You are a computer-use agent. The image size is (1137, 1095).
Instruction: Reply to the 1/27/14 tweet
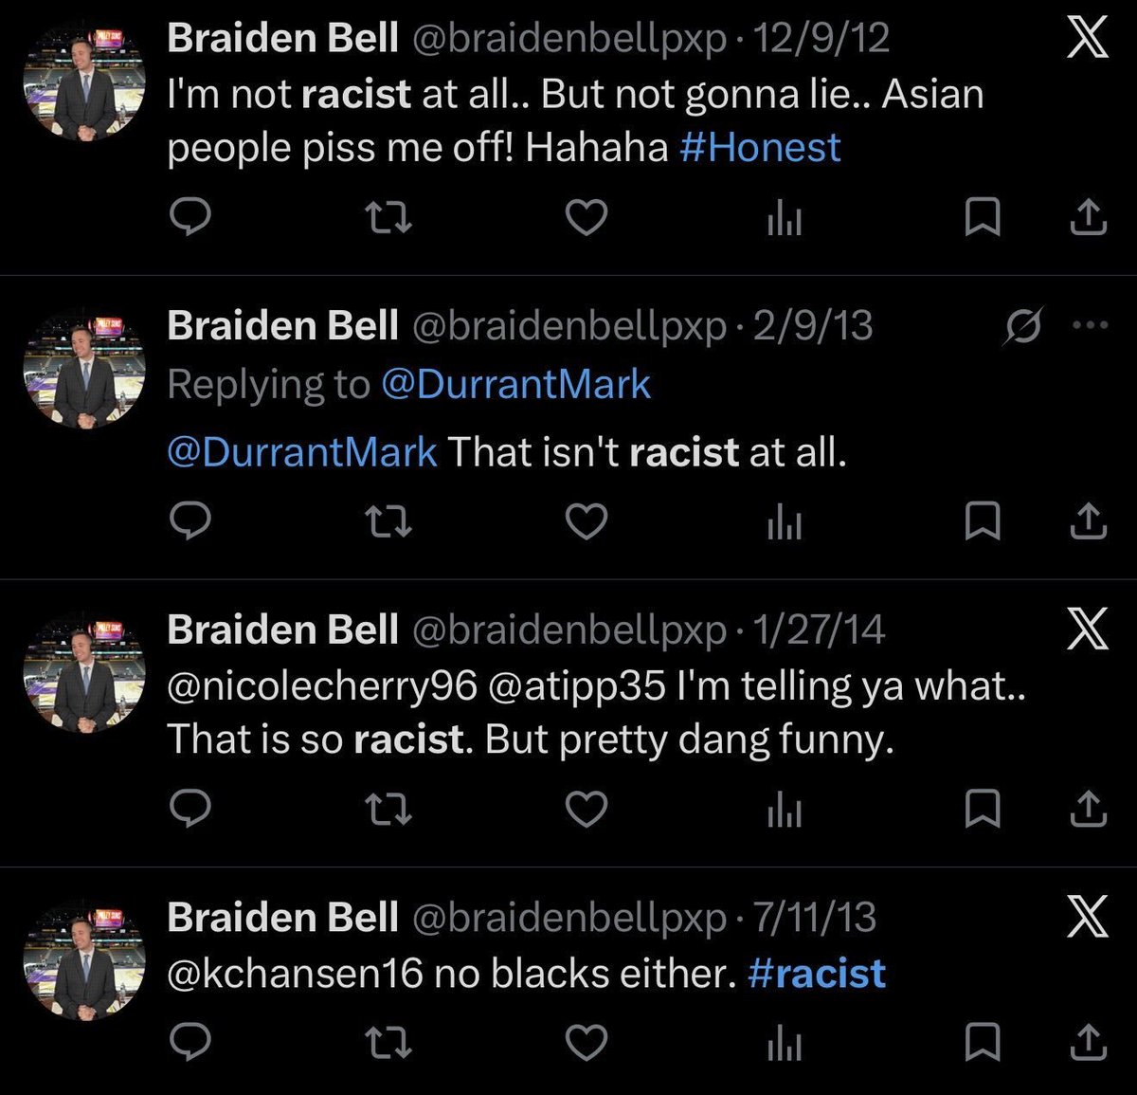pos(190,809)
